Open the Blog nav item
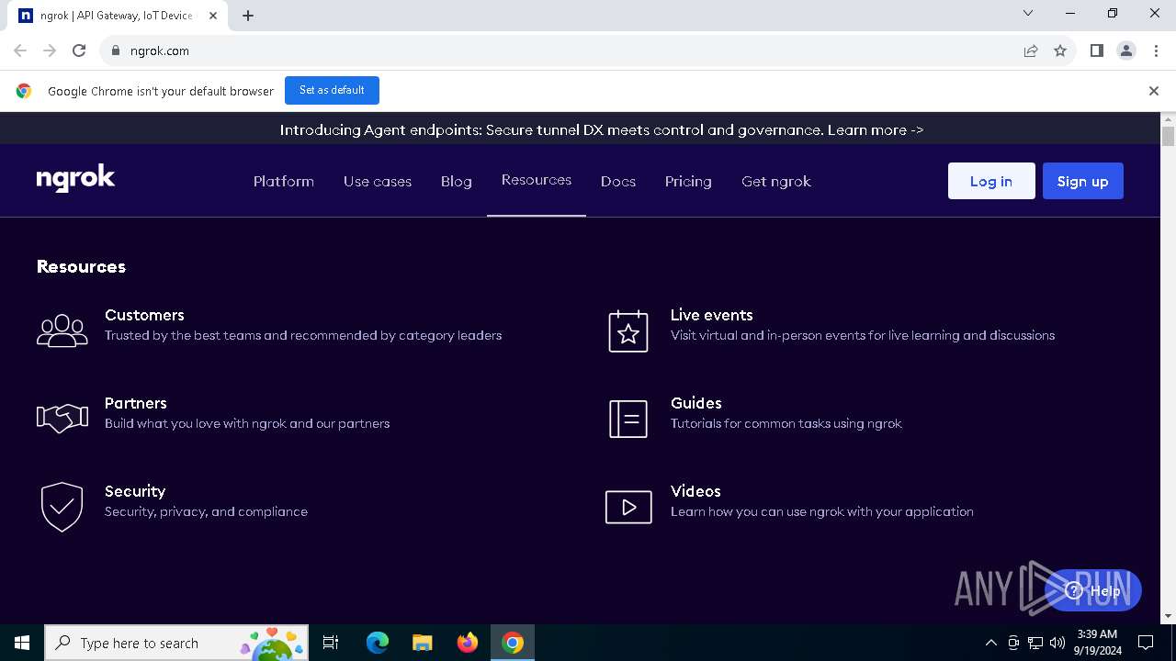This screenshot has width=1176, height=661. pyautogui.click(x=457, y=181)
